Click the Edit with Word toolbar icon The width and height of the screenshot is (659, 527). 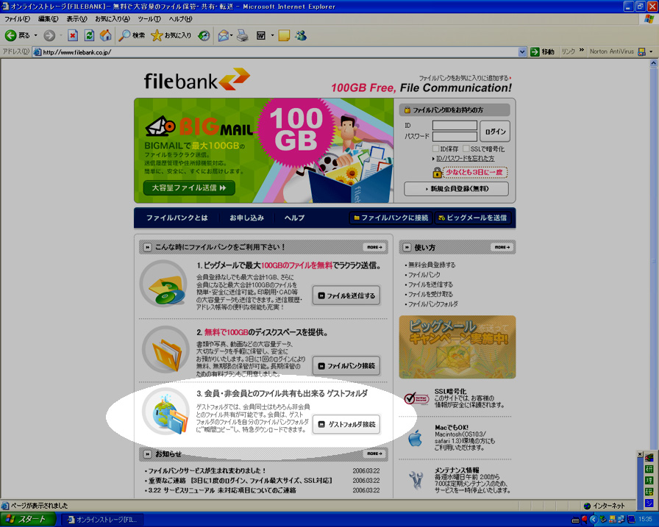(x=261, y=36)
